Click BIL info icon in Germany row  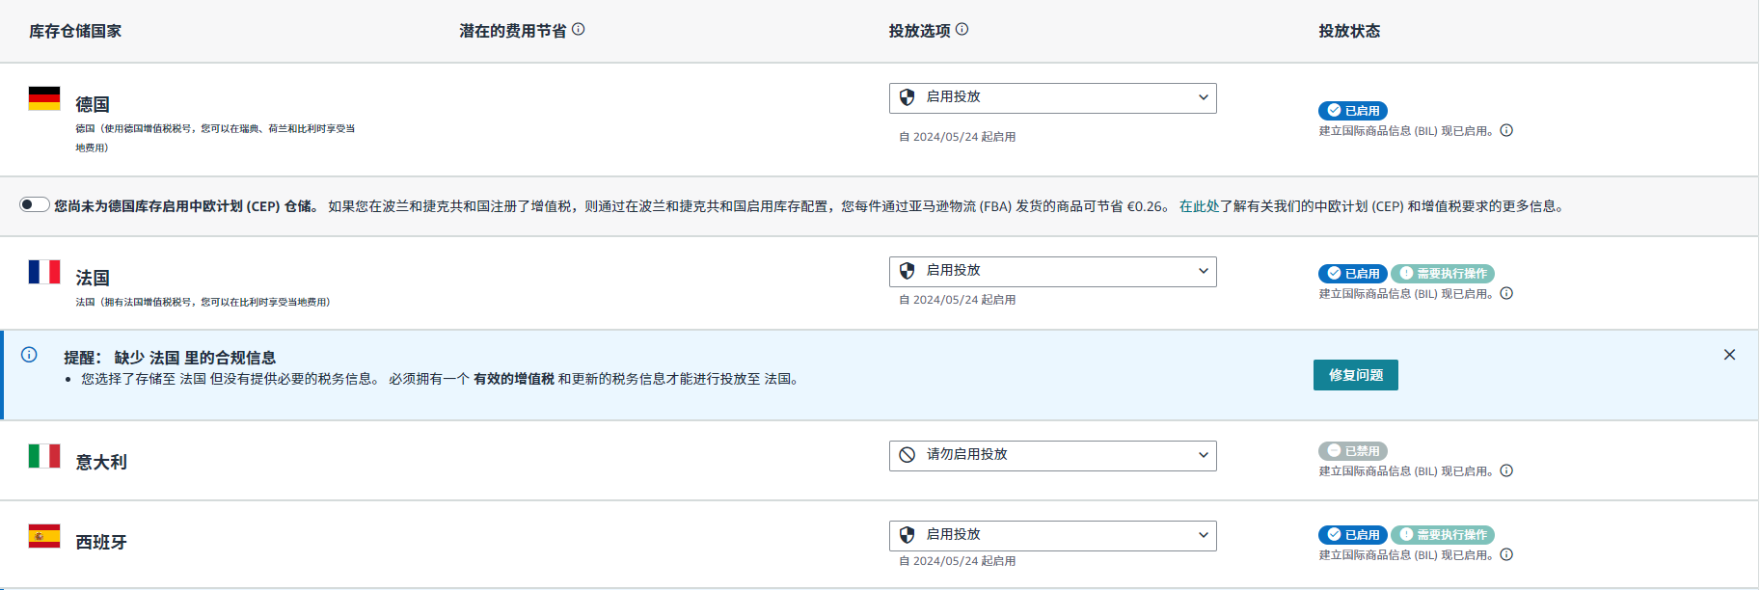pyautogui.click(x=1506, y=130)
